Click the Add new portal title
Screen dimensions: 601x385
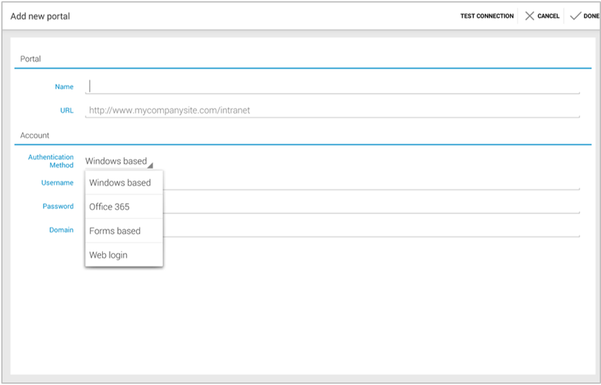tap(40, 16)
